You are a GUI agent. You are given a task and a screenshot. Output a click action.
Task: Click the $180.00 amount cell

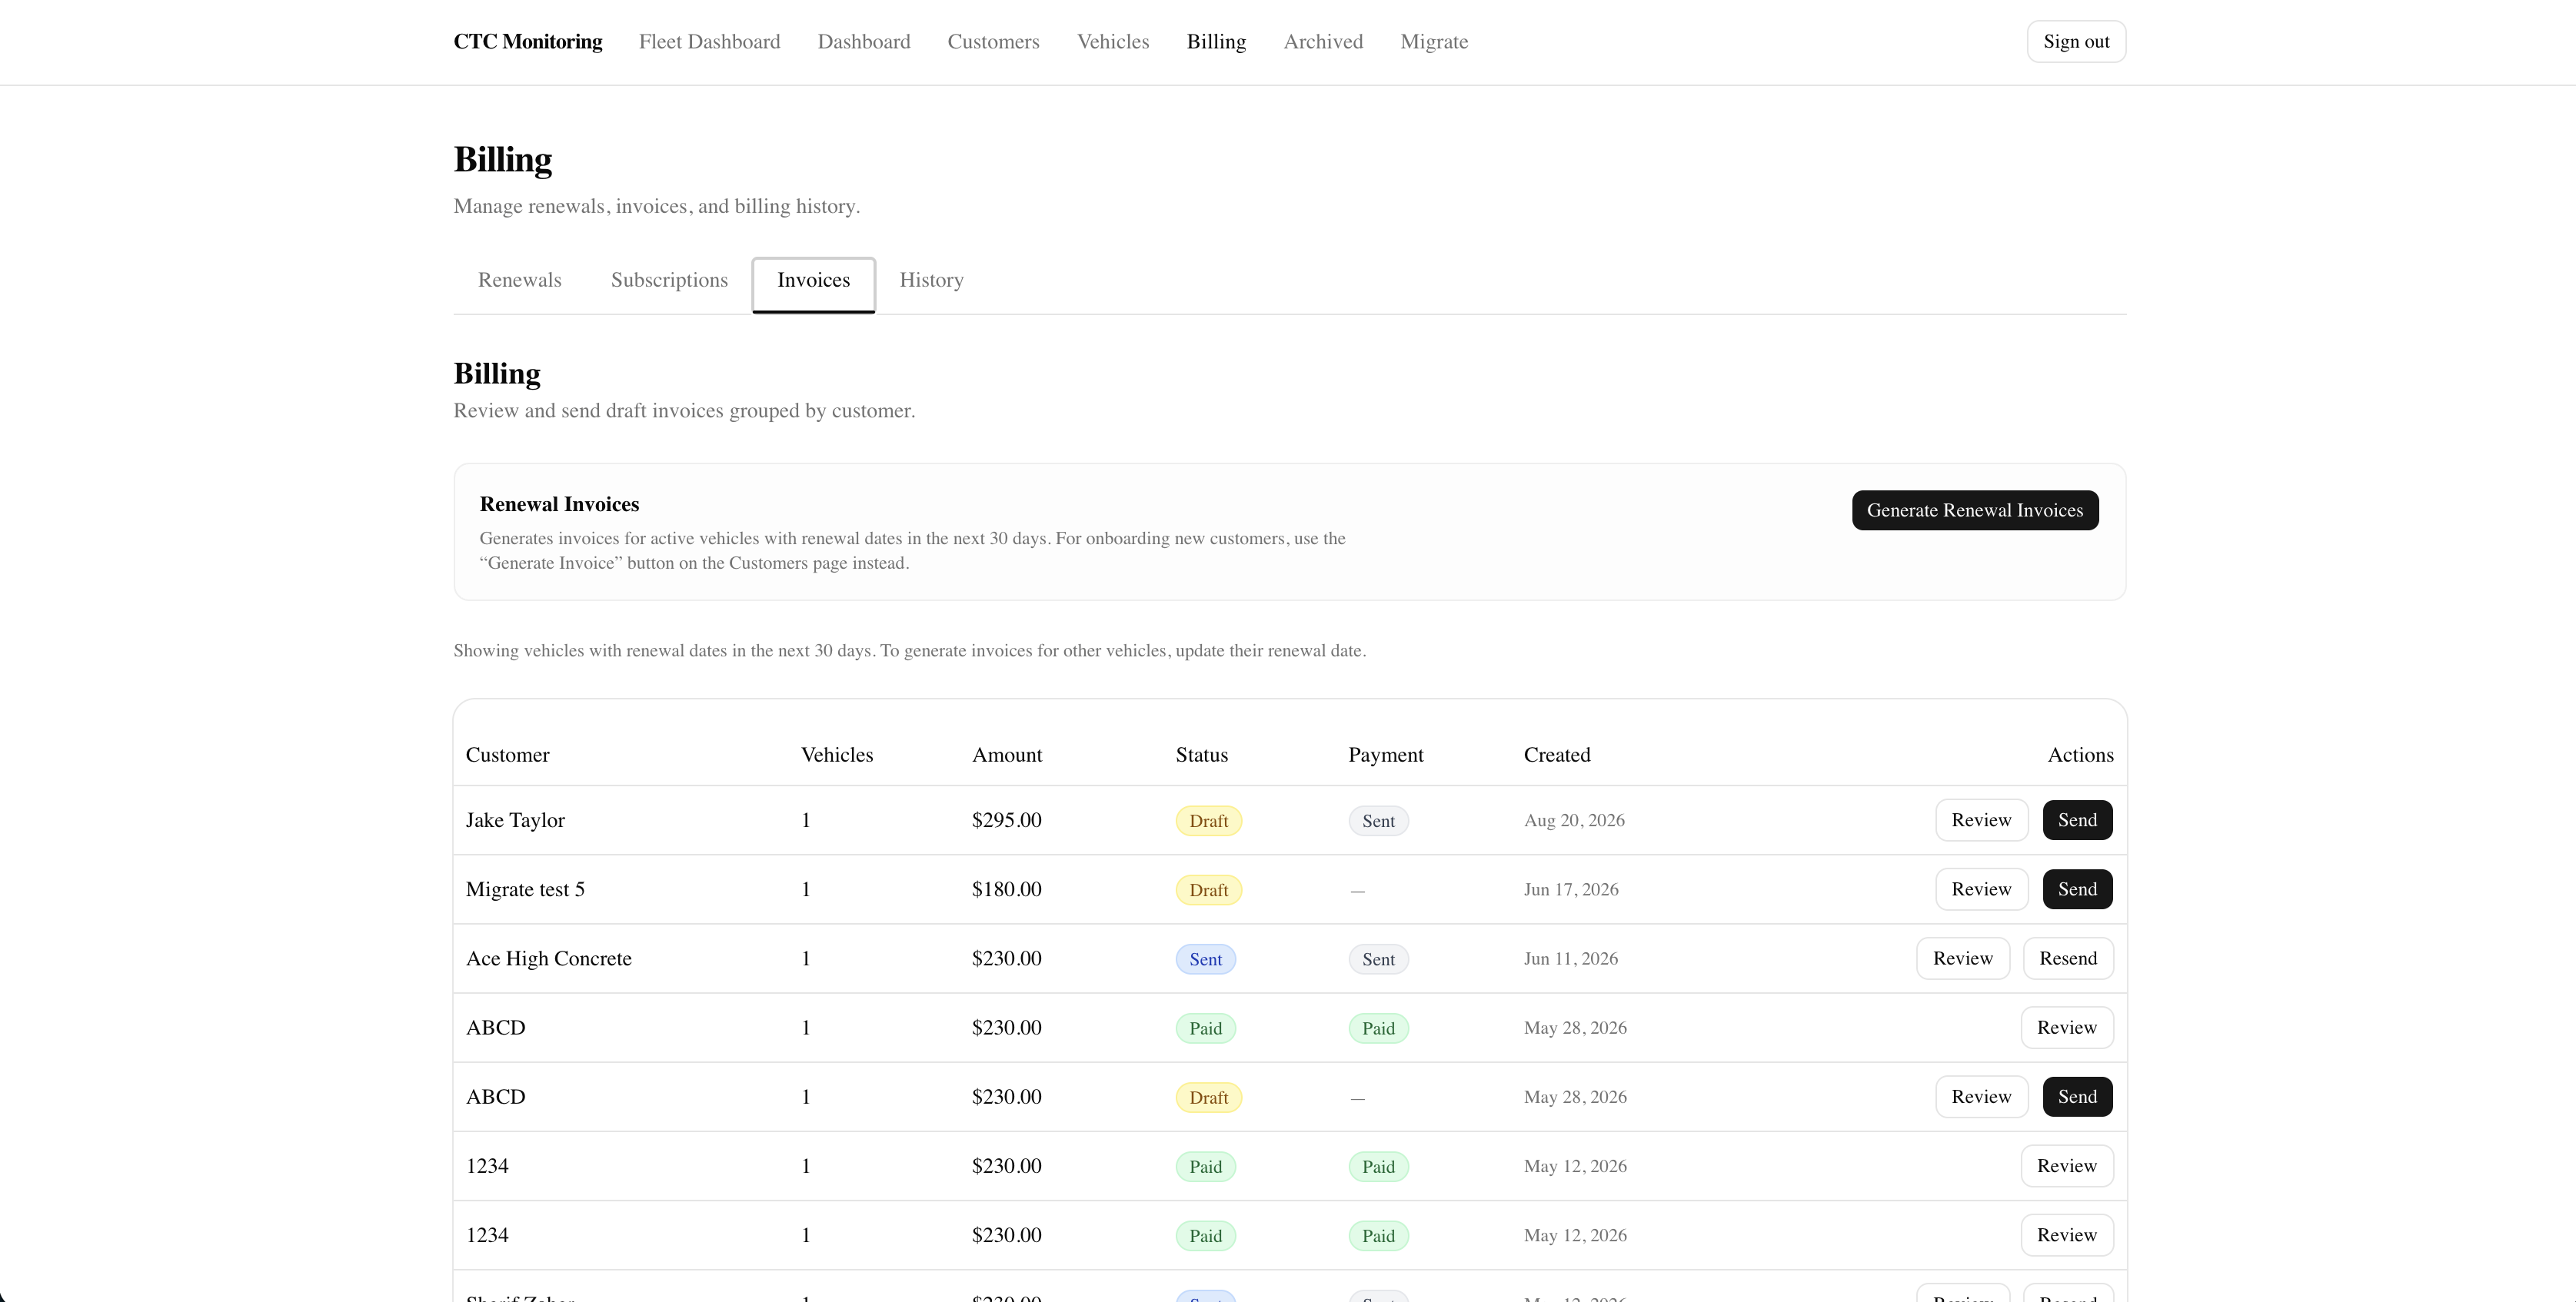(1006, 889)
